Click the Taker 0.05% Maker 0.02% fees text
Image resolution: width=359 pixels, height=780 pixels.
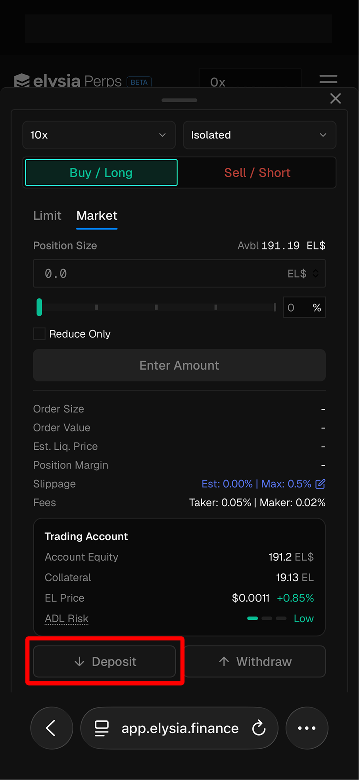pos(257,502)
